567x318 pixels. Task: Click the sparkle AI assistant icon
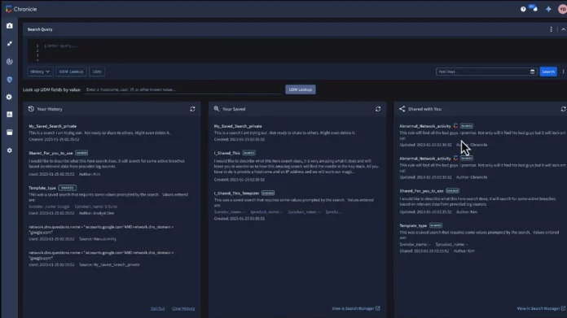coord(548,9)
